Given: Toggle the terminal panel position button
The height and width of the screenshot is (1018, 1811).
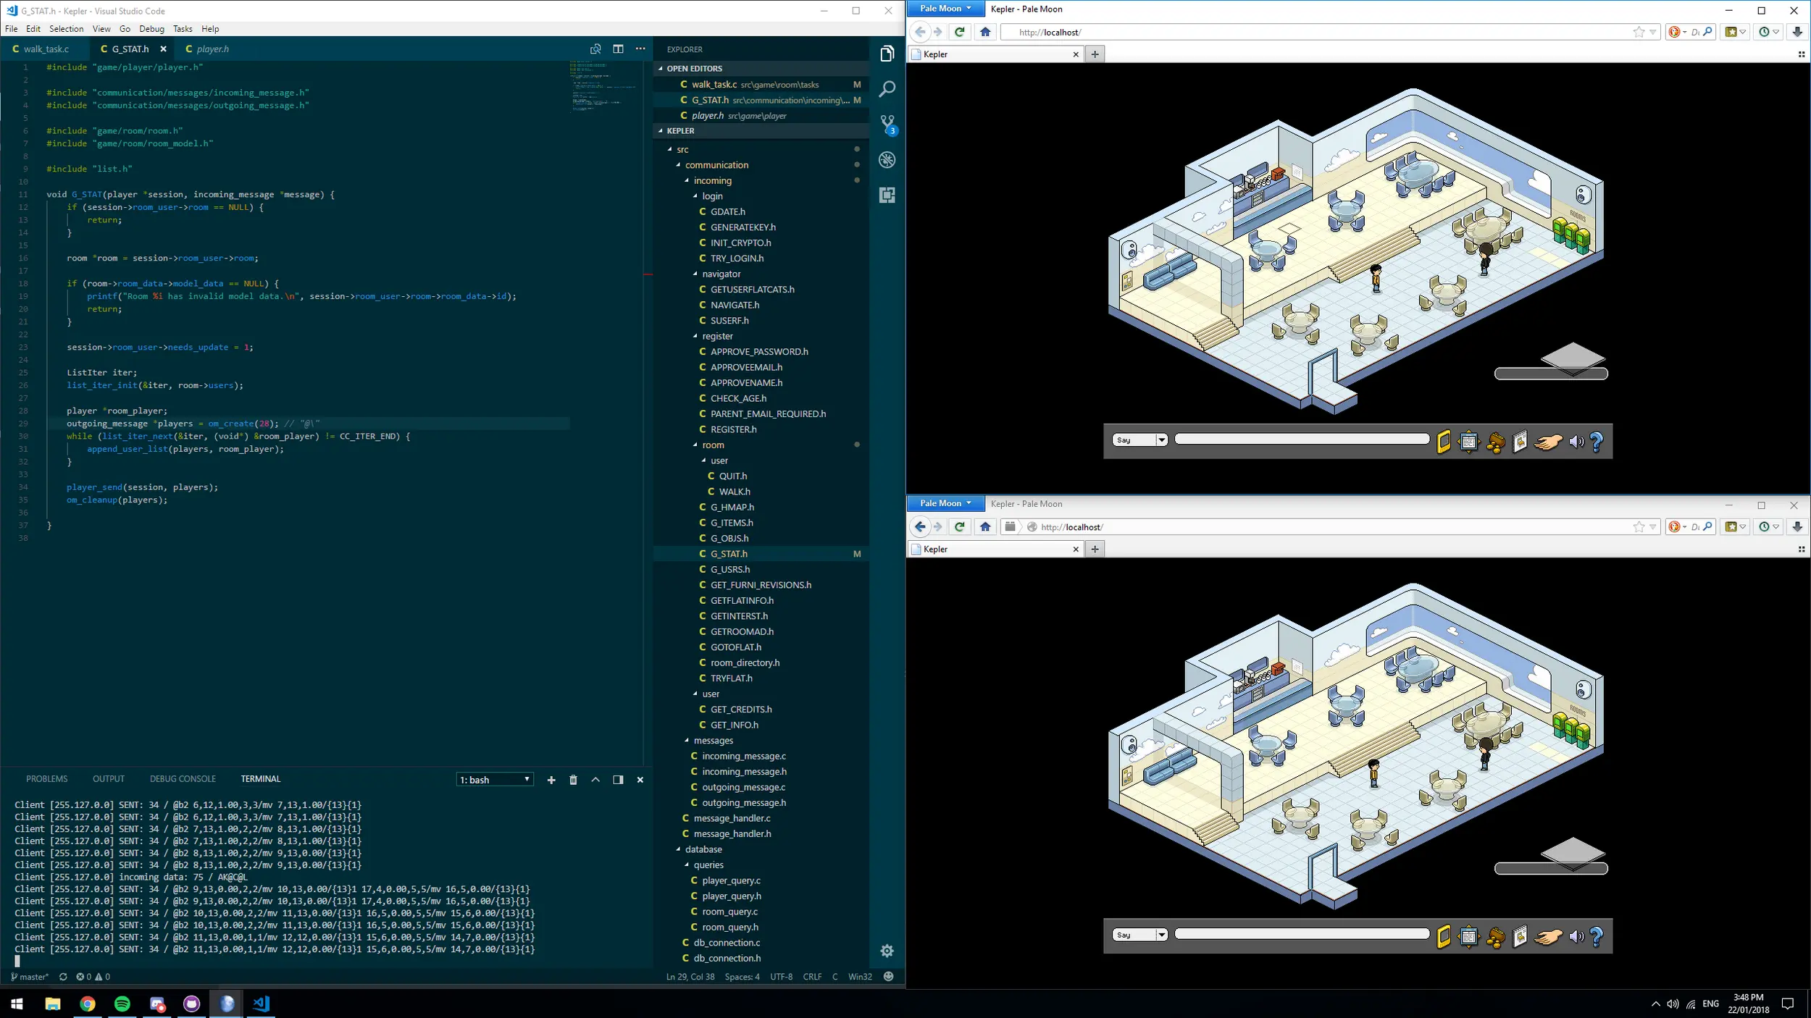Looking at the screenshot, I should [618, 780].
